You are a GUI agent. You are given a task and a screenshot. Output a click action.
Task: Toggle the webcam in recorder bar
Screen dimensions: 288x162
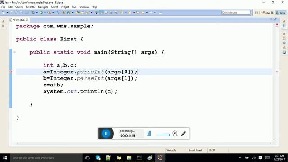pyautogui.click(x=175, y=133)
